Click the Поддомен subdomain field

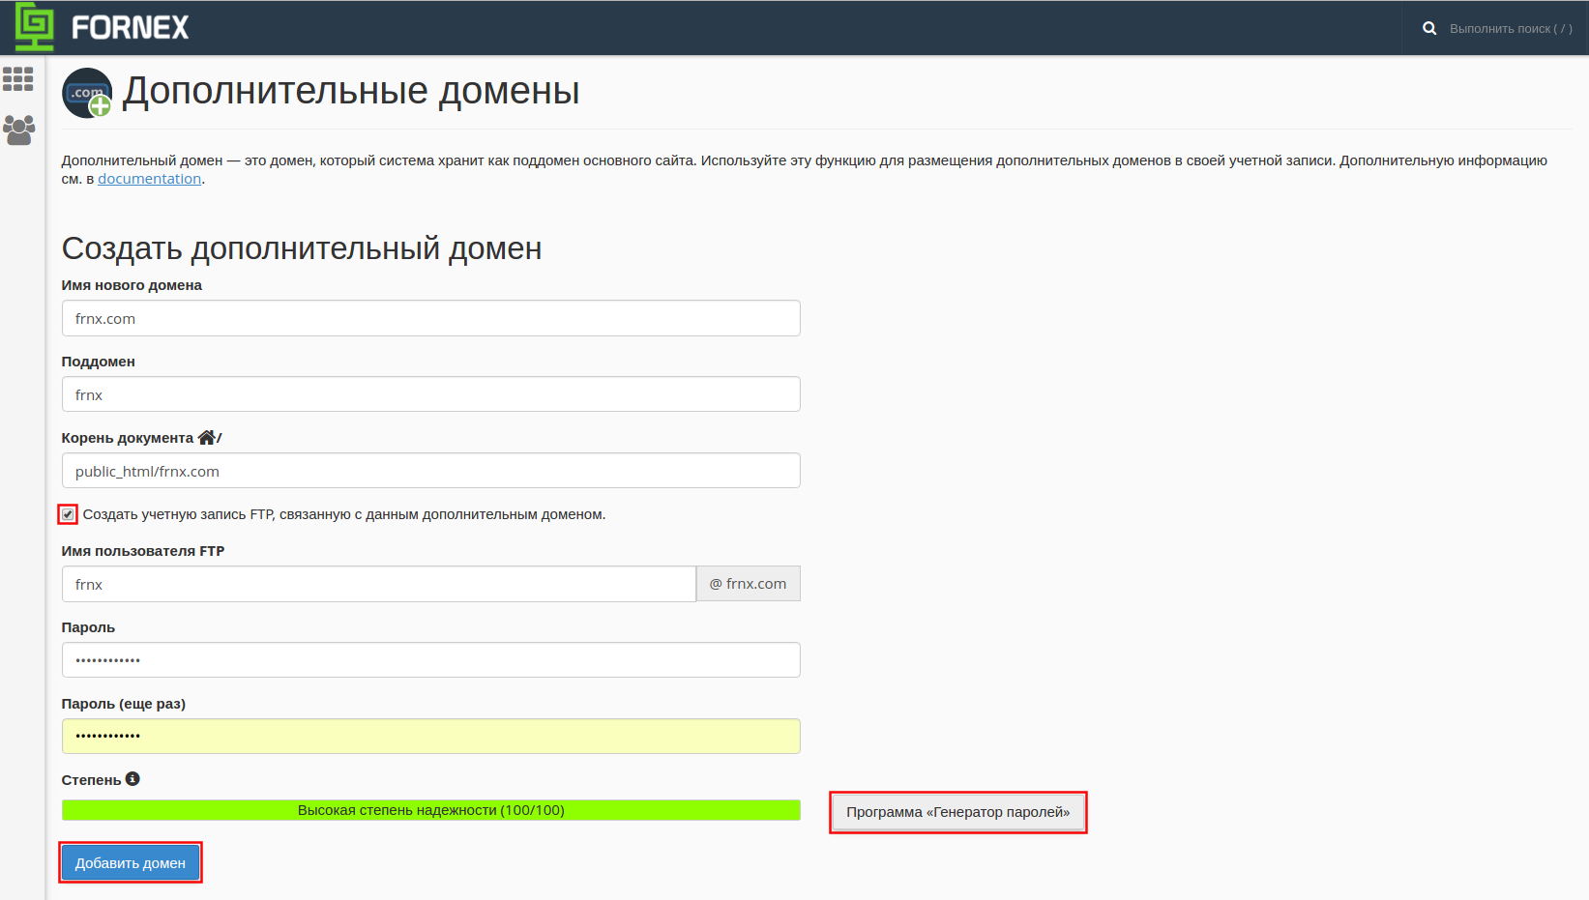click(x=431, y=394)
